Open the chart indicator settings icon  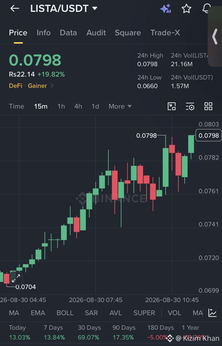190,106
